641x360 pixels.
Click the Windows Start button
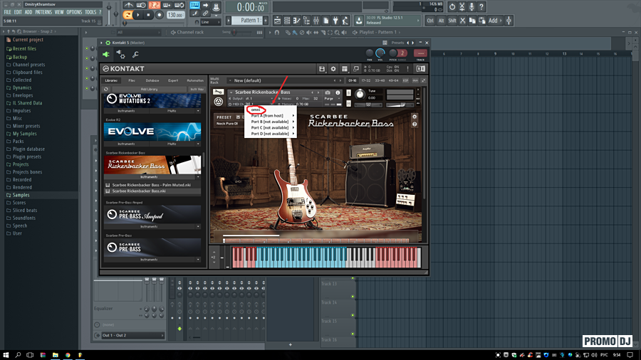[6, 354]
